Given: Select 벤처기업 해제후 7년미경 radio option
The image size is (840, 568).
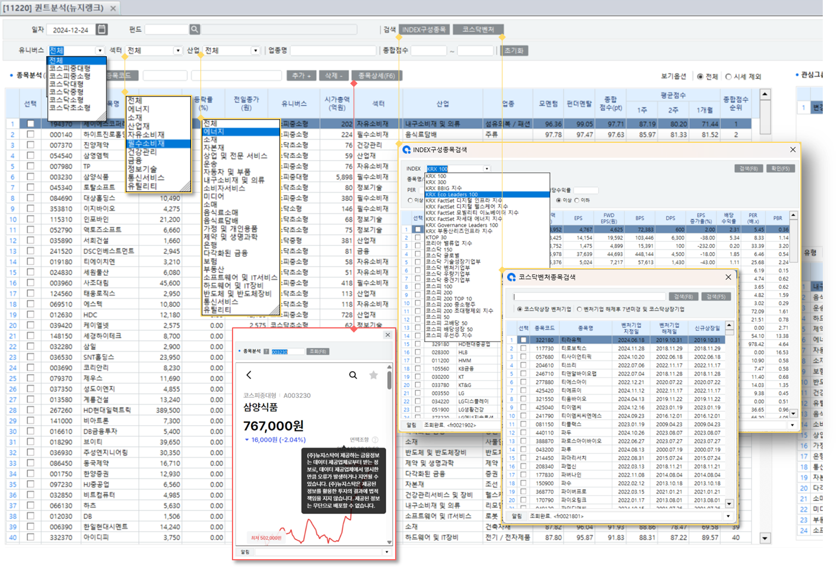Looking at the screenshot, I should coord(580,309).
